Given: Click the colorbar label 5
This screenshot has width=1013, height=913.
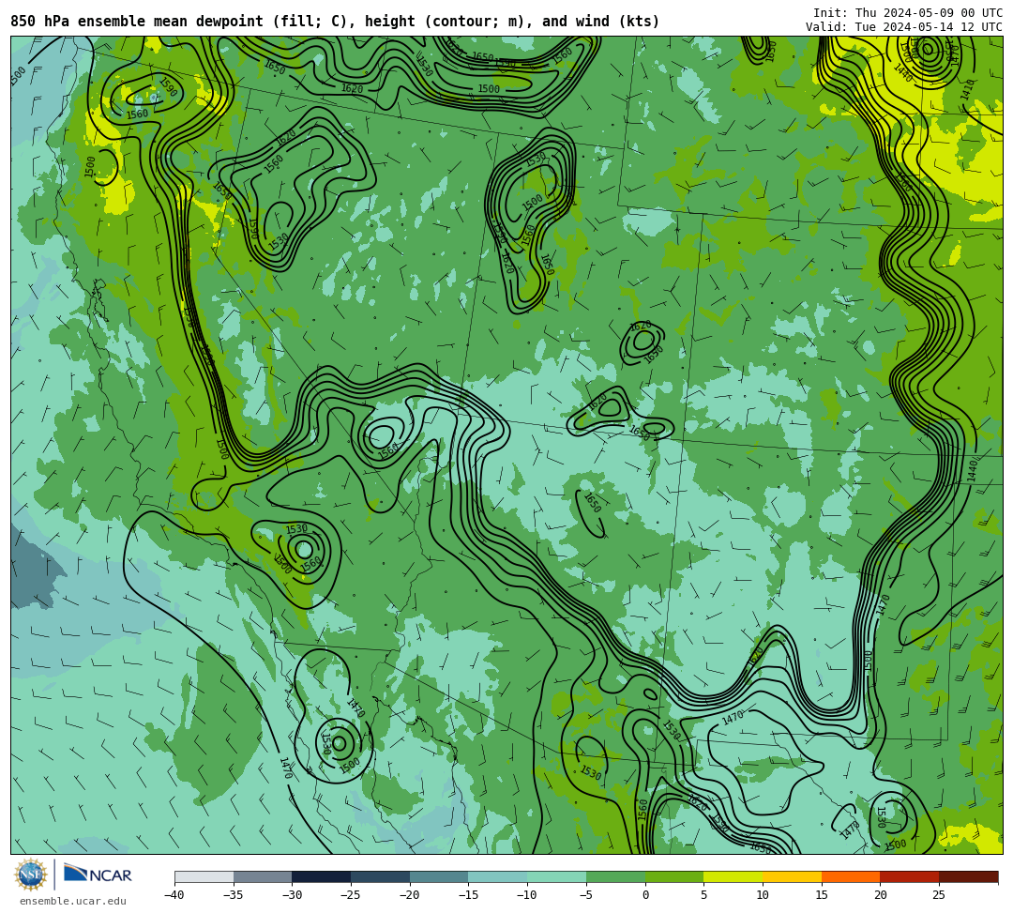Looking at the screenshot, I should pos(704,895).
